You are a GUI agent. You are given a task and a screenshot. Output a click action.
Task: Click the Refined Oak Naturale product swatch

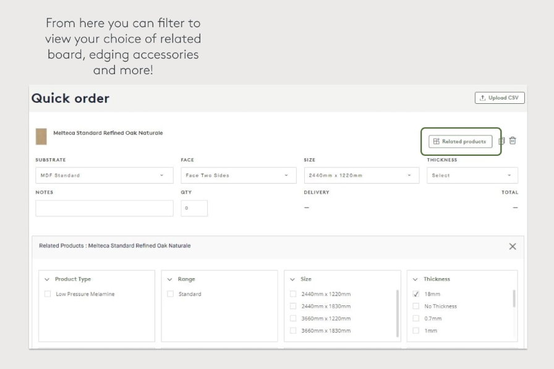point(41,137)
